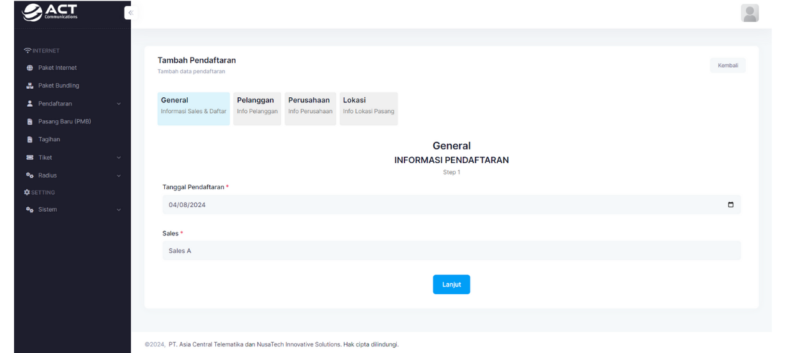Click the Kembali button
The height and width of the screenshot is (353, 786).
coord(727,65)
